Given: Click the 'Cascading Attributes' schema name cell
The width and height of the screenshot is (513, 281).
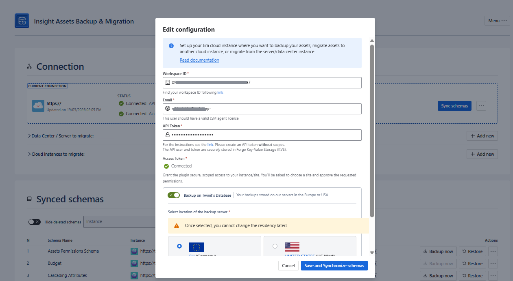Looking at the screenshot, I should [67, 275].
